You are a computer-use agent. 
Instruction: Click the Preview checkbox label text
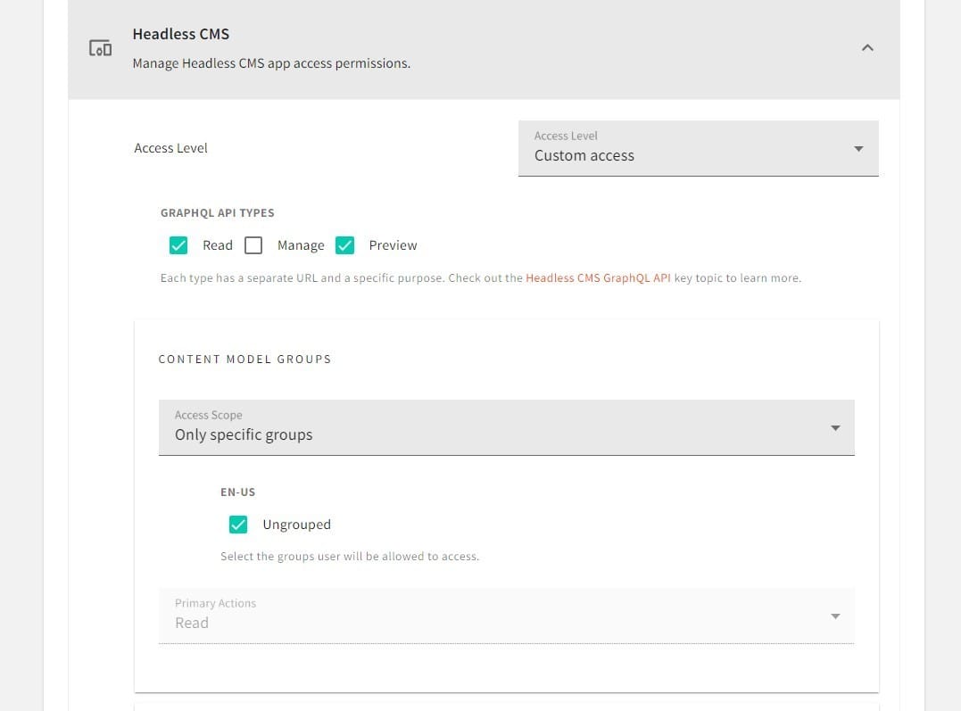393,245
